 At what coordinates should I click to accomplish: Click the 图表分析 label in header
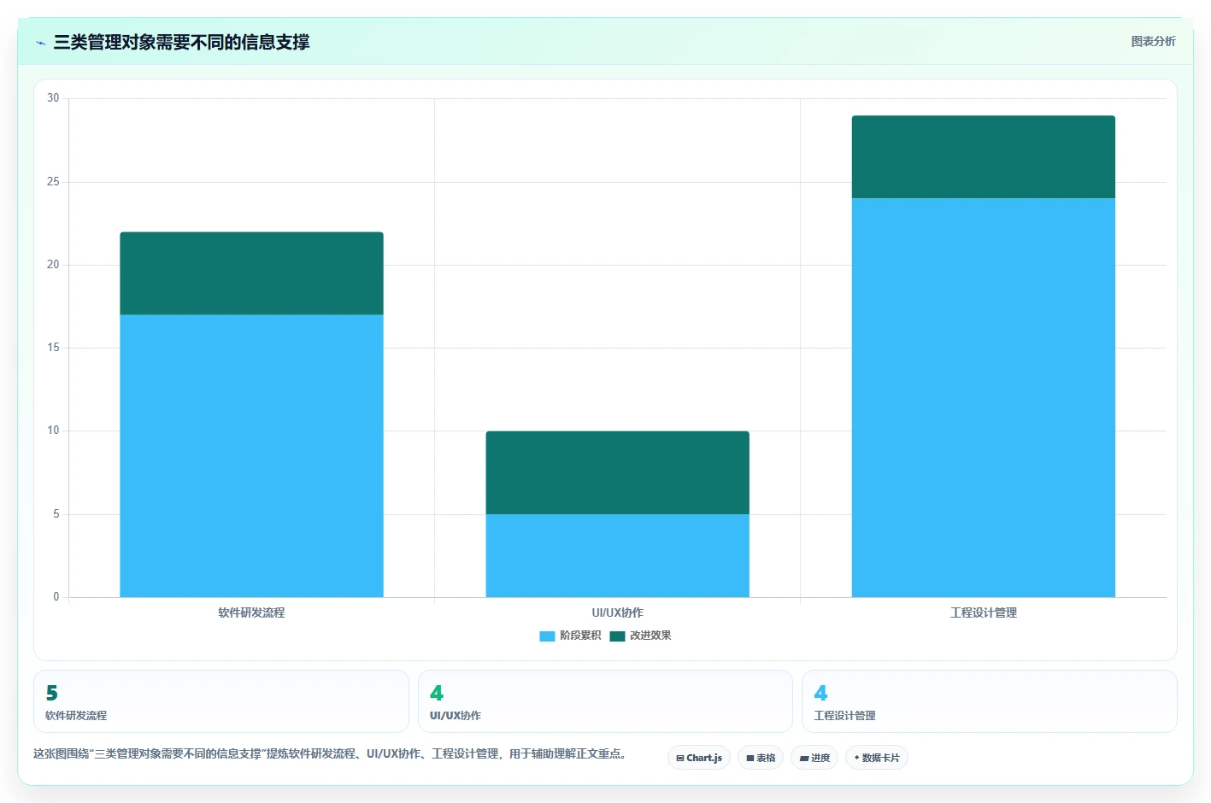1153,41
